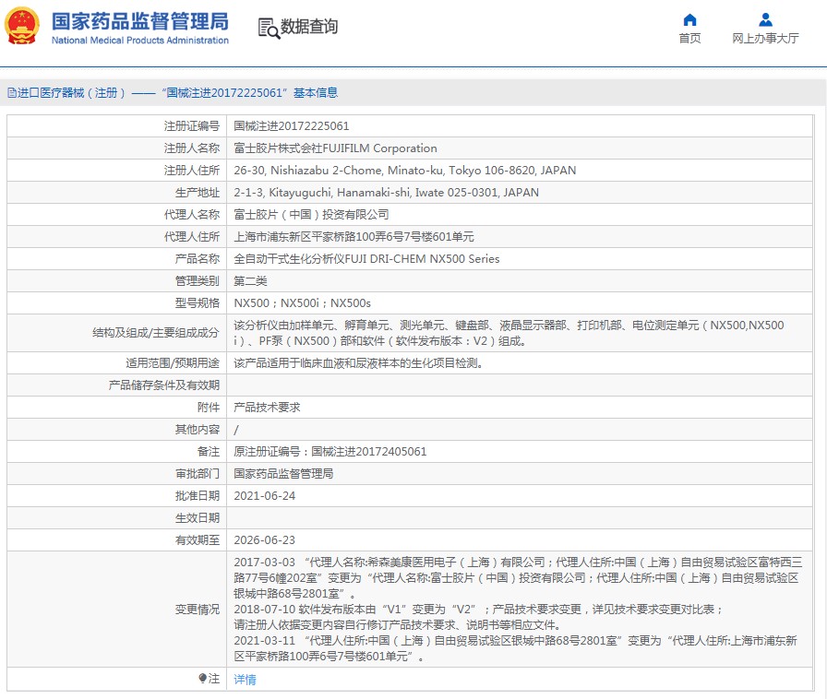This screenshot has width=827, height=699.
Task: Select model spec NX500；NX500i；NX500s
Action: (302, 303)
